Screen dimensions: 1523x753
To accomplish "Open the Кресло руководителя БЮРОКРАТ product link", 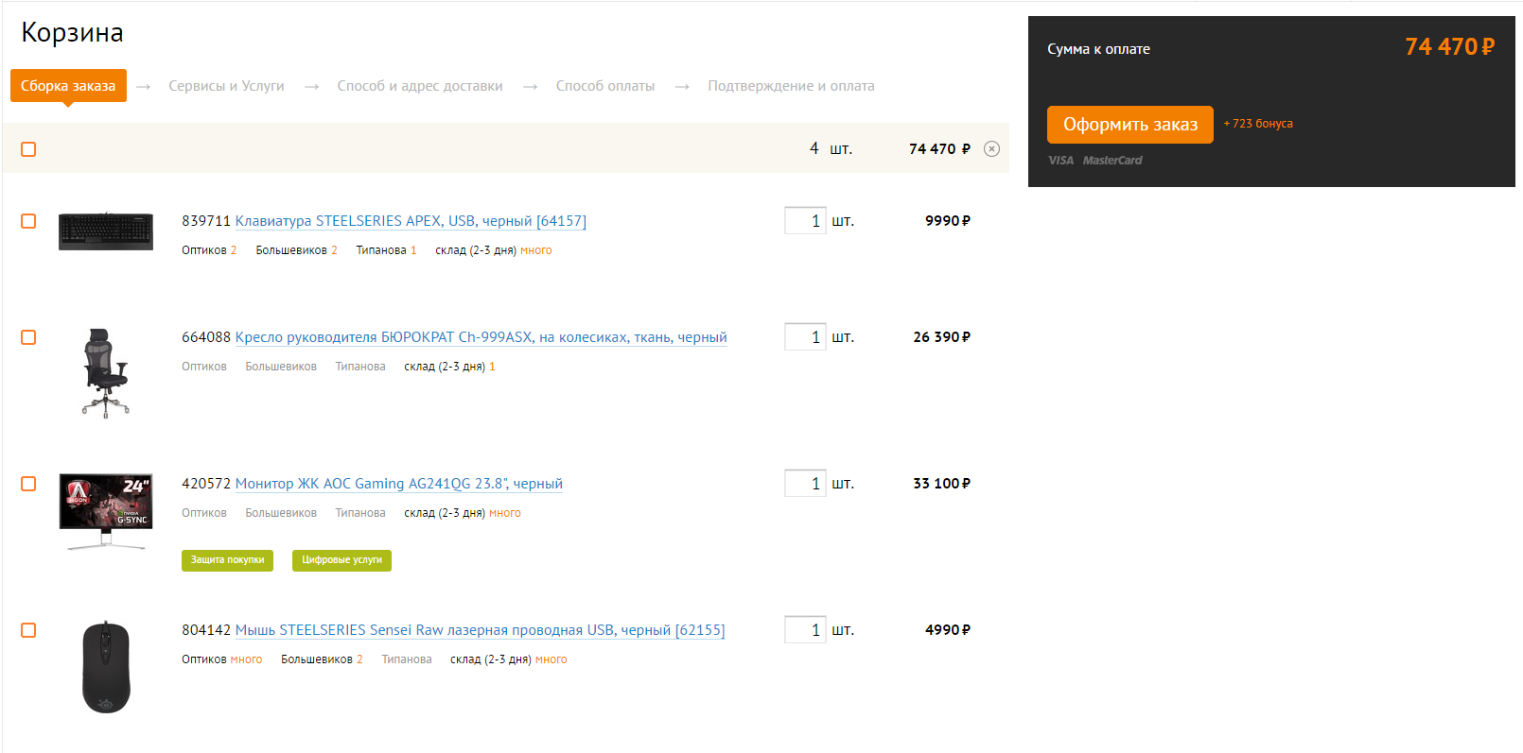I will tap(481, 337).
